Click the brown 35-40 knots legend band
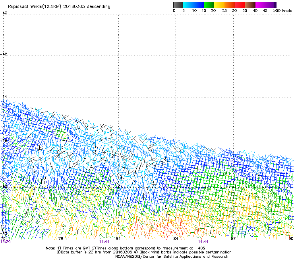The height and width of the screenshot is (259, 294). tap(250, 5)
